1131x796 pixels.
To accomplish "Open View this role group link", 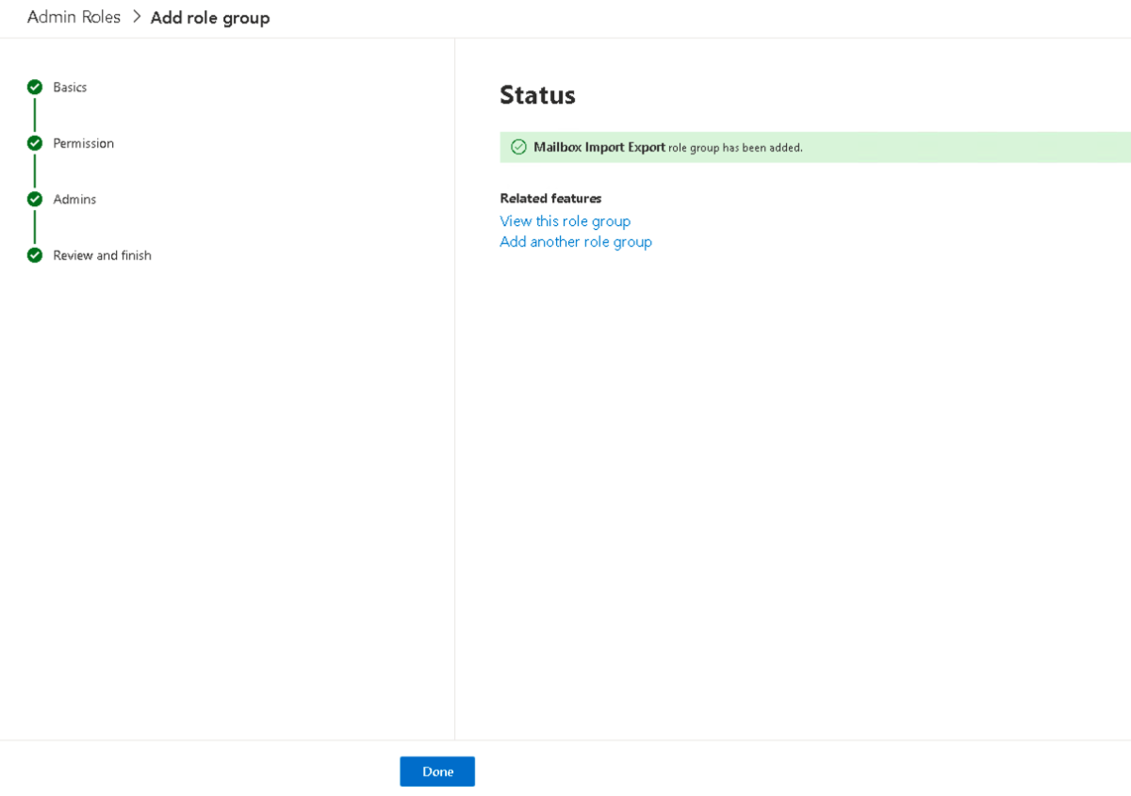I will 565,220.
